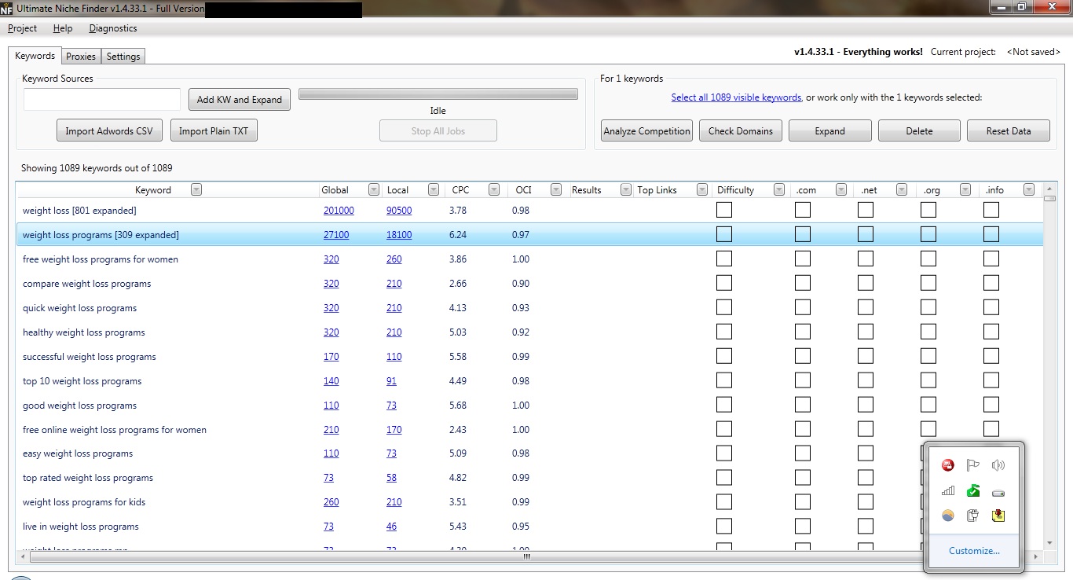
Task: Switch to the Proxies tab
Action: [x=81, y=57]
